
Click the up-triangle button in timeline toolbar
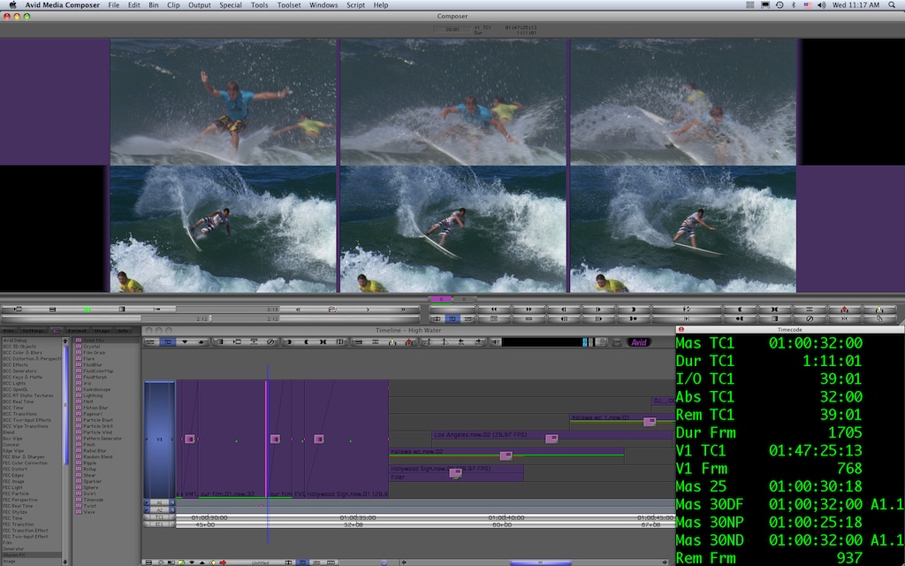(x=202, y=342)
